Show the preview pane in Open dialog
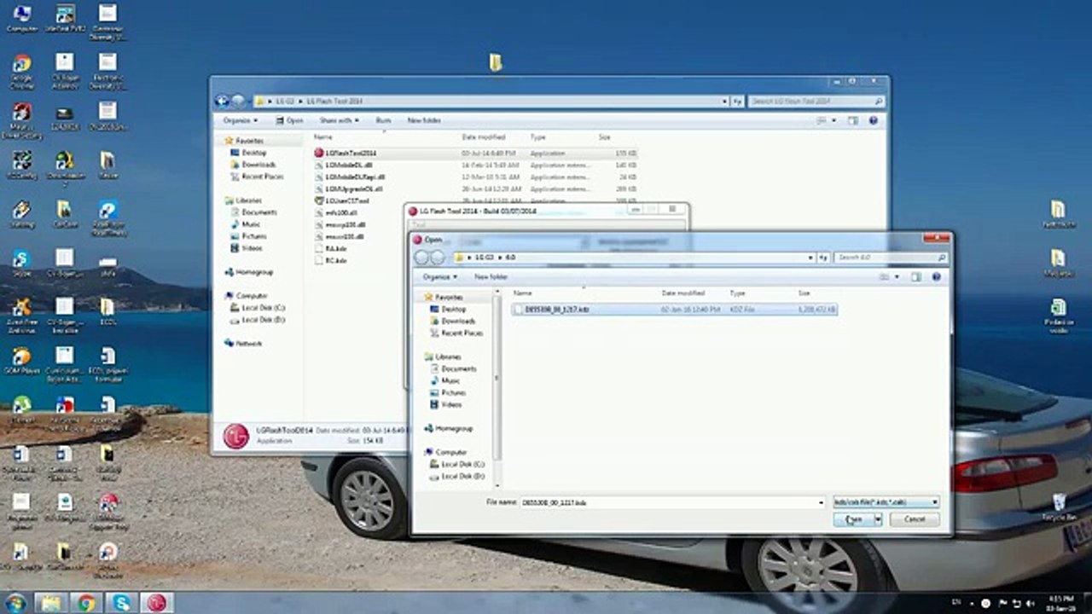The width and height of the screenshot is (1092, 614). tap(916, 277)
